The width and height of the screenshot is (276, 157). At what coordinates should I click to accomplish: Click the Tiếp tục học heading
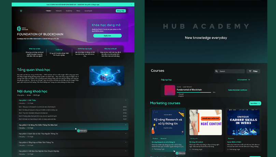coord(166,80)
